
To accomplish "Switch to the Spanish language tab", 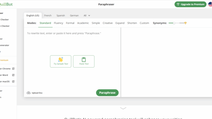I will (61, 16).
